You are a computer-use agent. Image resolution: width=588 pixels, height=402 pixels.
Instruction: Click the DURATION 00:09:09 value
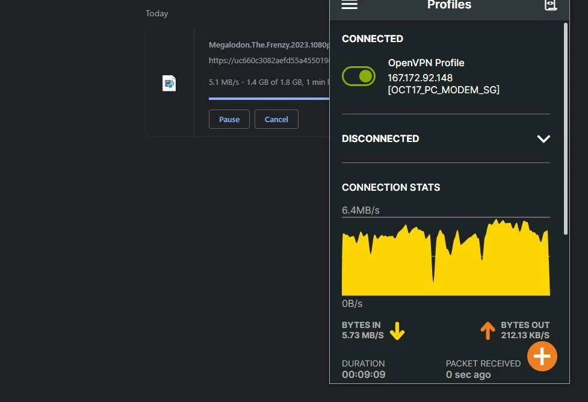(x=364, y=369)
